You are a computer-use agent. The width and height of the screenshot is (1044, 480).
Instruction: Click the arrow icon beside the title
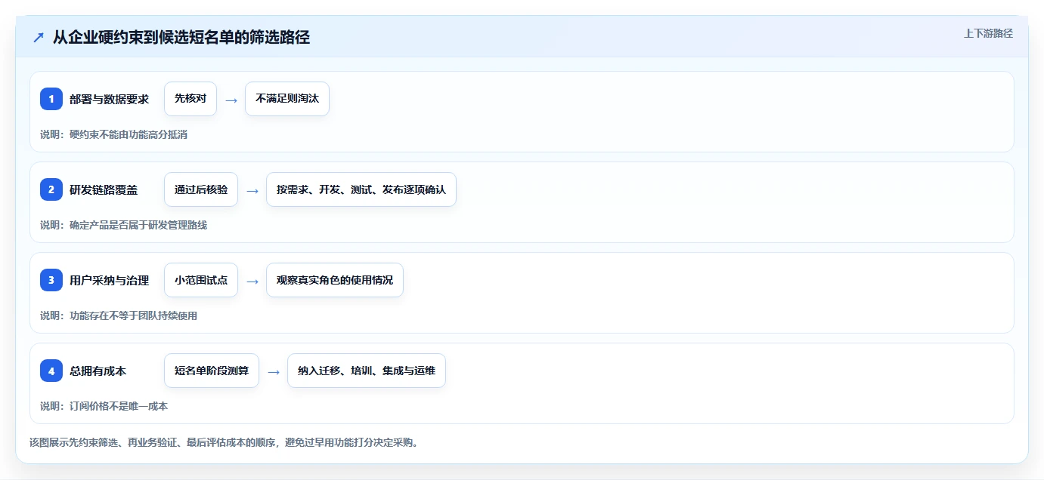pos(39,37)
